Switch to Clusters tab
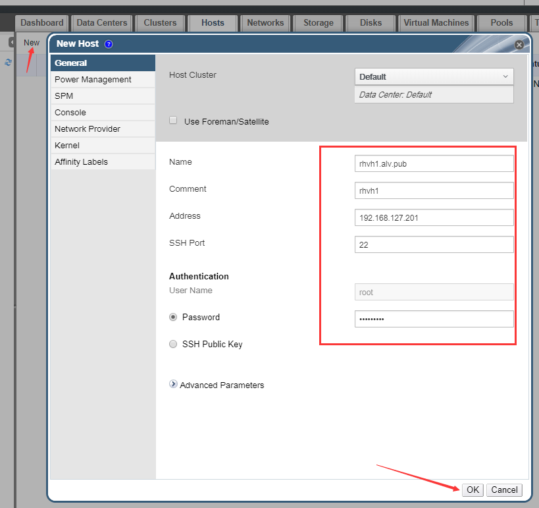Screen dimensions: 539x508 160,23
